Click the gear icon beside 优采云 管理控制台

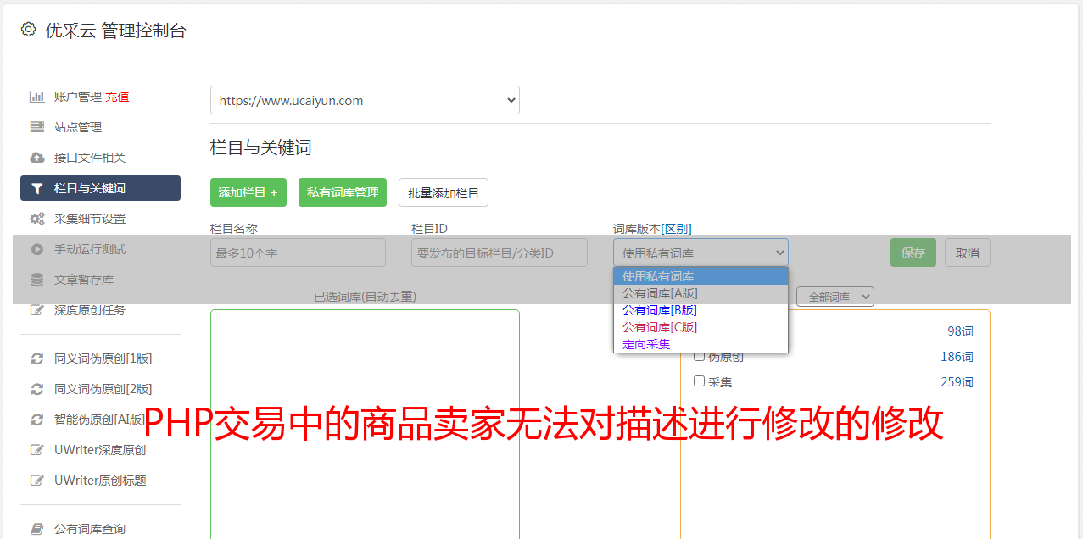[x=28, y=30]
